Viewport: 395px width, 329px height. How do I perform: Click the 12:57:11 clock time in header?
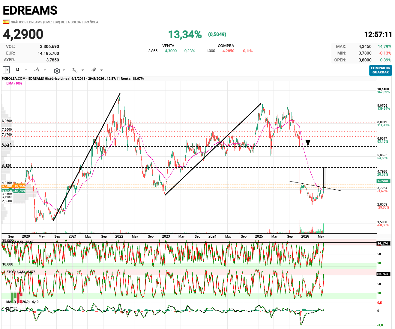(x=378, y=34)
